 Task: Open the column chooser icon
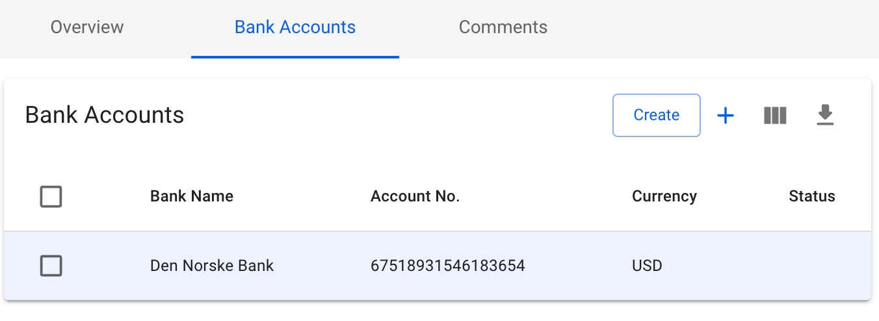coord(775,116)
